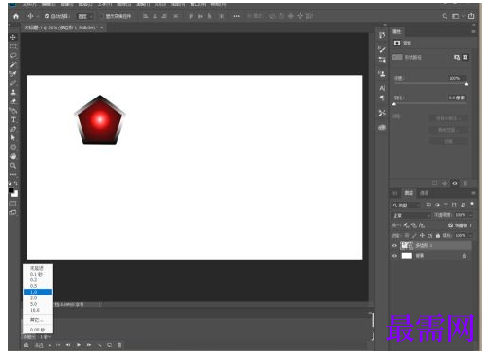
Task: Open the History panel icon in collapsed dock
Action: coord(382,35)
